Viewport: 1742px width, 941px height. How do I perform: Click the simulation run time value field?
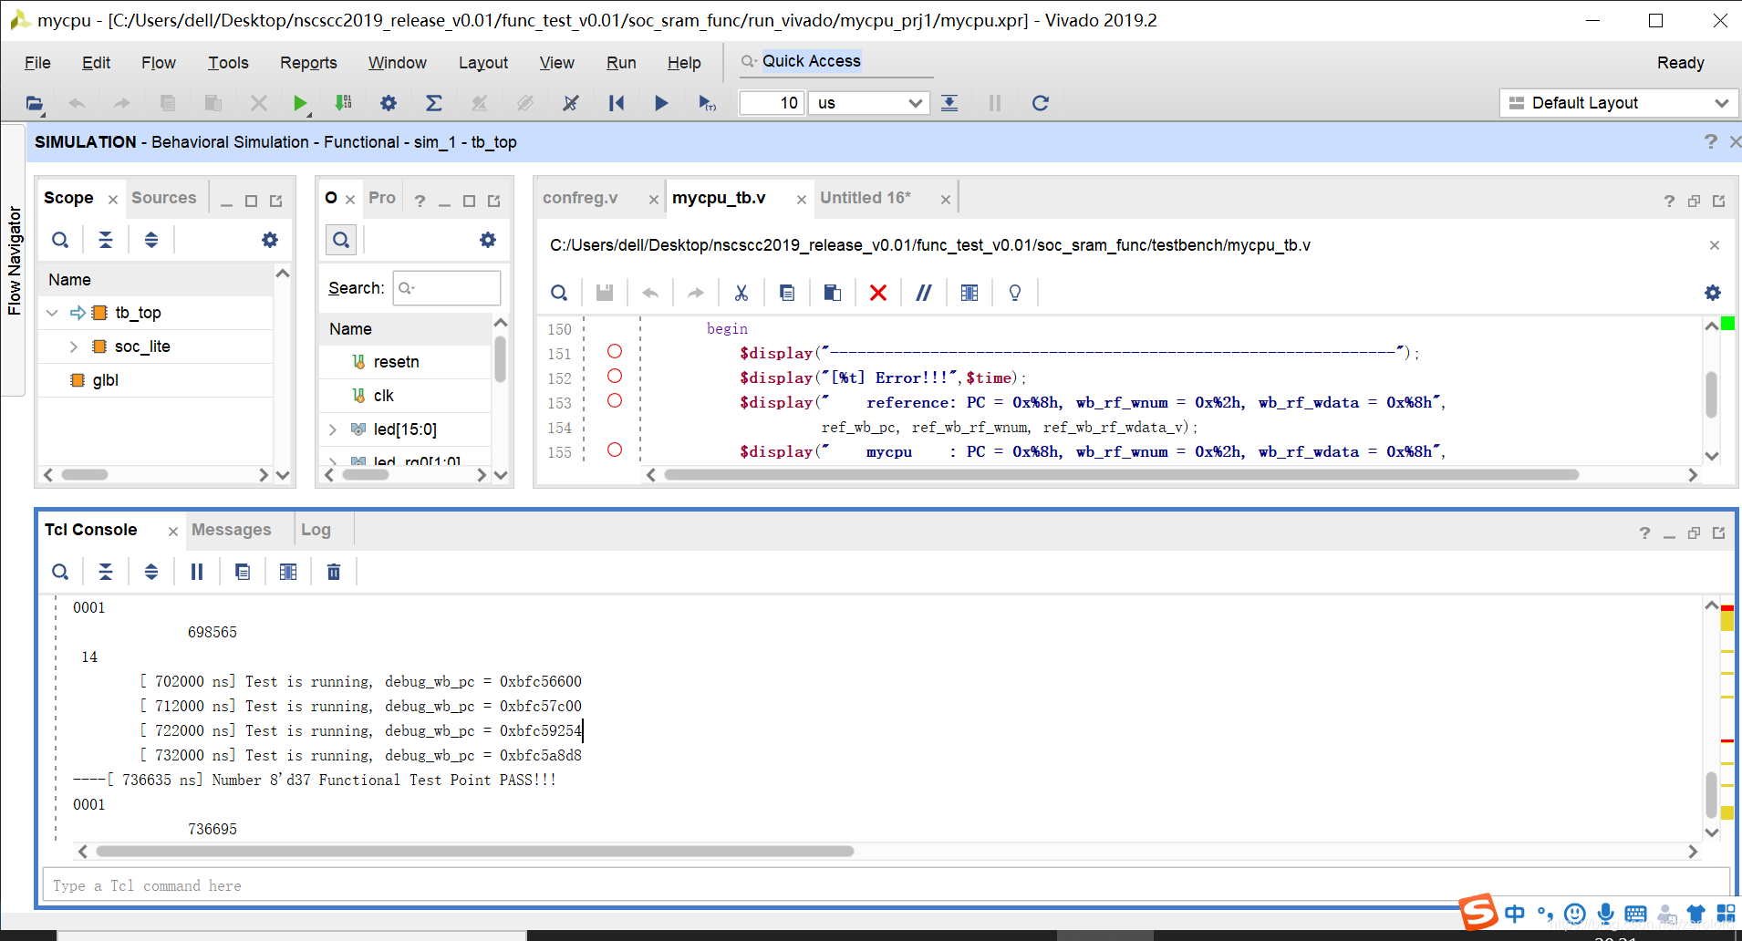[772, 103]
